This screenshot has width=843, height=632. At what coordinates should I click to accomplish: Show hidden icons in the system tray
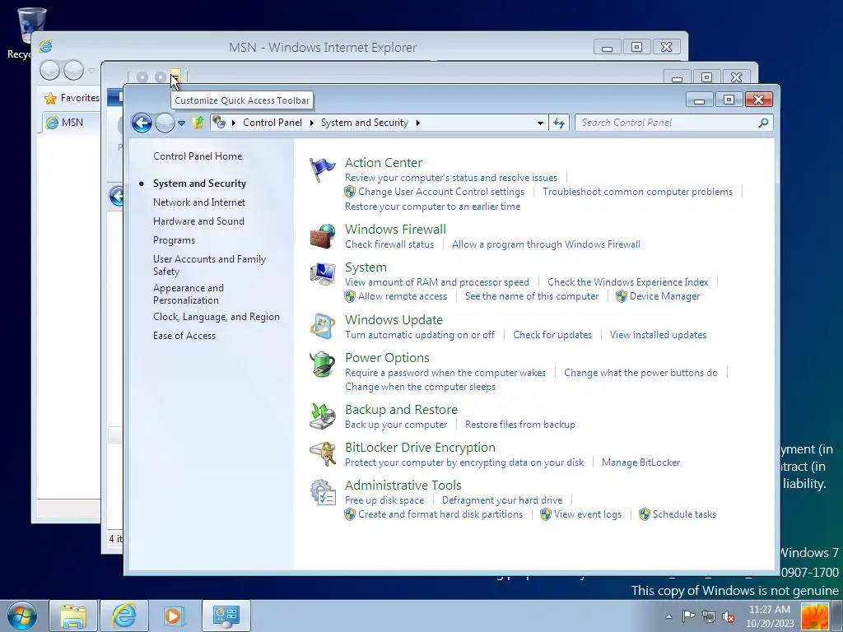(x=668, y=616)
